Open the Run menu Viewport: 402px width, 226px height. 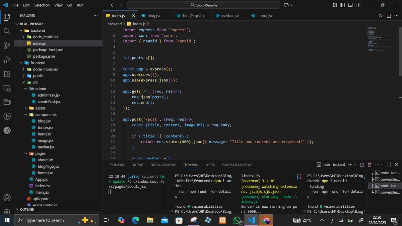pos(80,5)
